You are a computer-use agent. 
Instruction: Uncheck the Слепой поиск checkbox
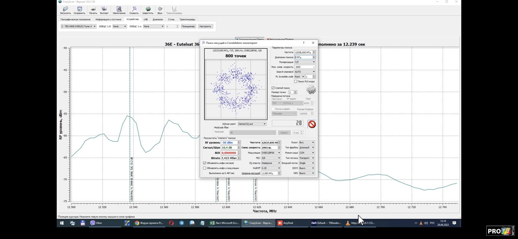(x=273, y=88)
